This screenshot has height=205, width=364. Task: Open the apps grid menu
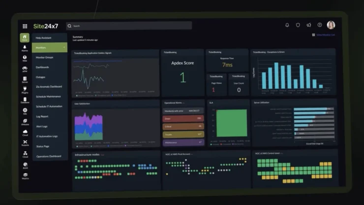25,26
